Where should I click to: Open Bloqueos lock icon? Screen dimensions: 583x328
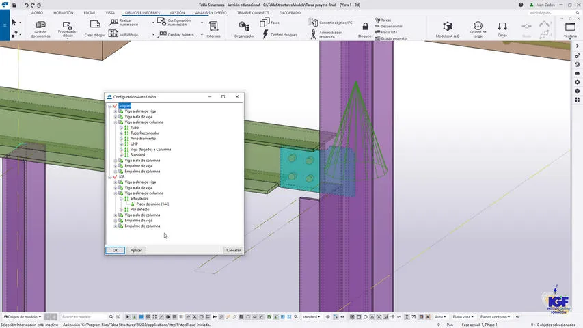(365, 29)
